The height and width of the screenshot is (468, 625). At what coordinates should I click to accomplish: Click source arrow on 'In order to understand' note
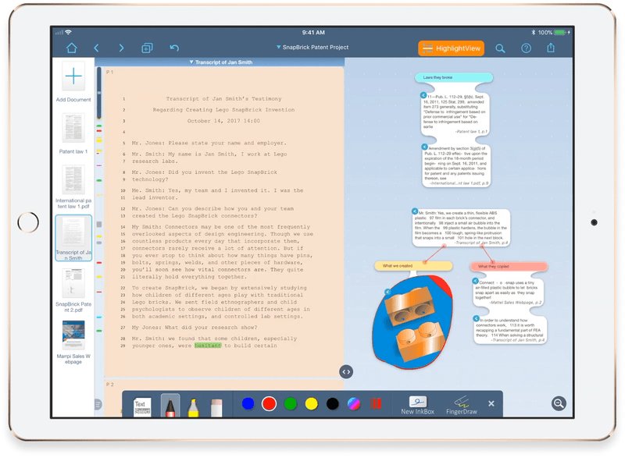[477, 319]
